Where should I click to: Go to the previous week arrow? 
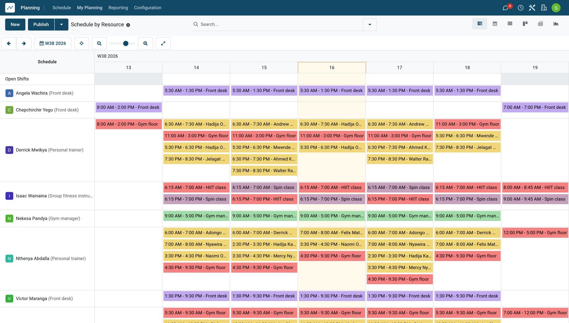point(9,43)
